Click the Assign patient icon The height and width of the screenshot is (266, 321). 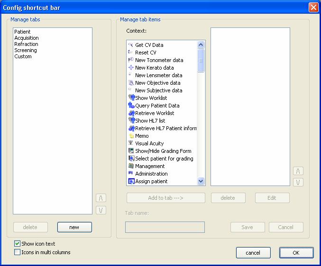pos(131,181)
